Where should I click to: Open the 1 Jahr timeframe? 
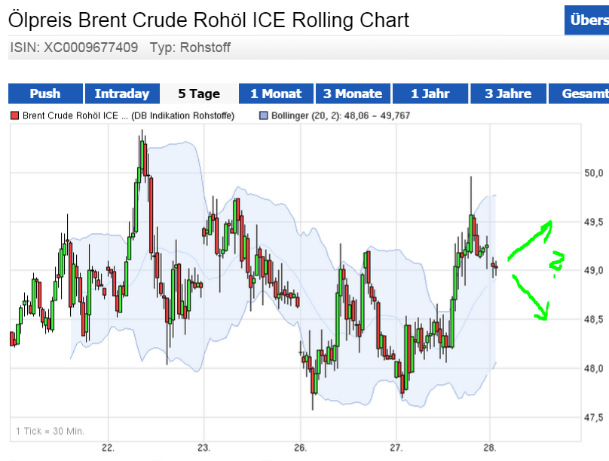[x=430, y=94]
